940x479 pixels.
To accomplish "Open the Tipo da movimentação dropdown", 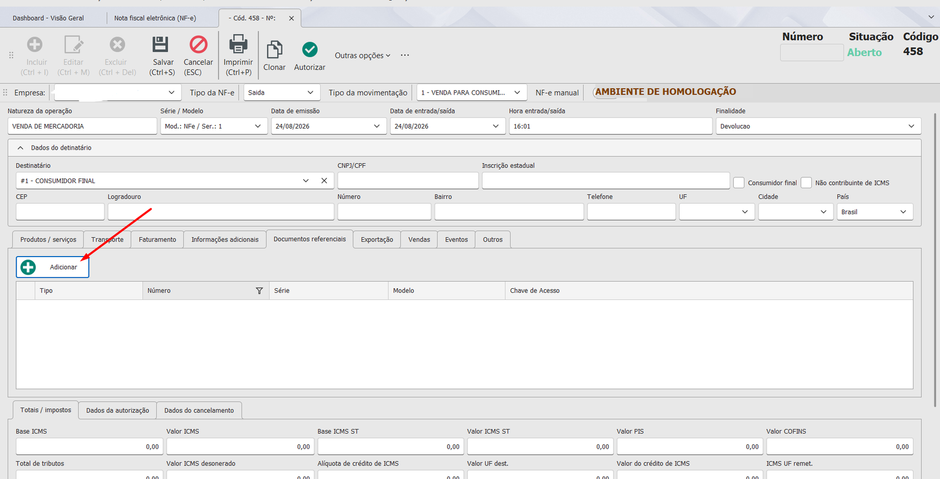I will [517, 92].
